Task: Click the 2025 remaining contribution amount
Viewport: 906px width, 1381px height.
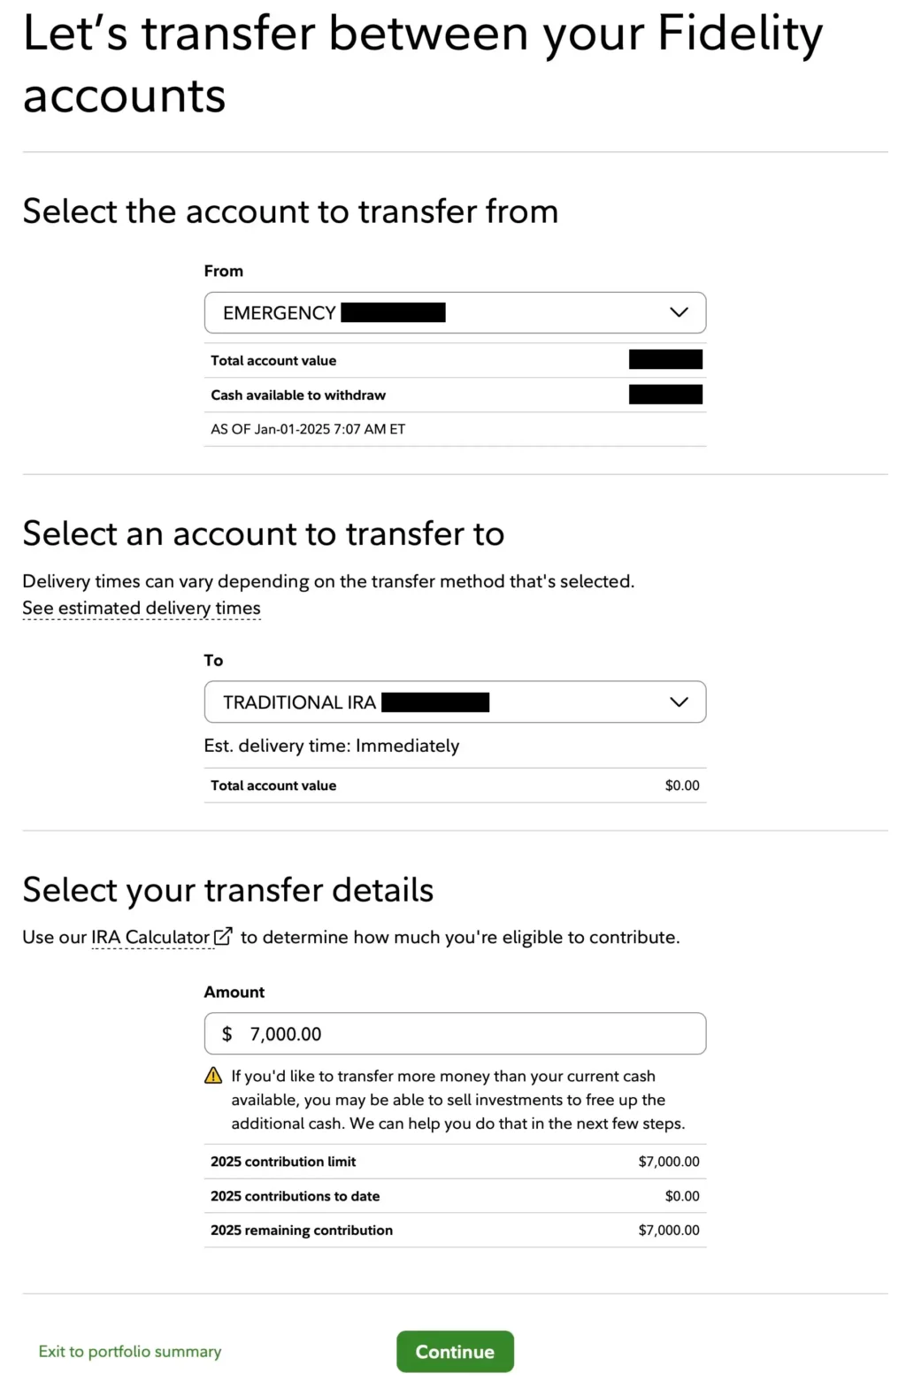Action: pyautogui.click(x=669, y=1230)
